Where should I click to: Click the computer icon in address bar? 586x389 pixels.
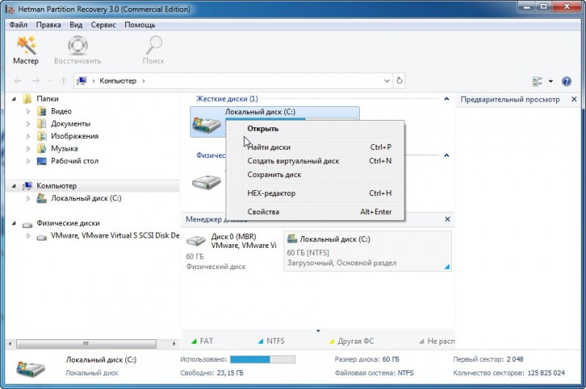[x=82, y=80]
